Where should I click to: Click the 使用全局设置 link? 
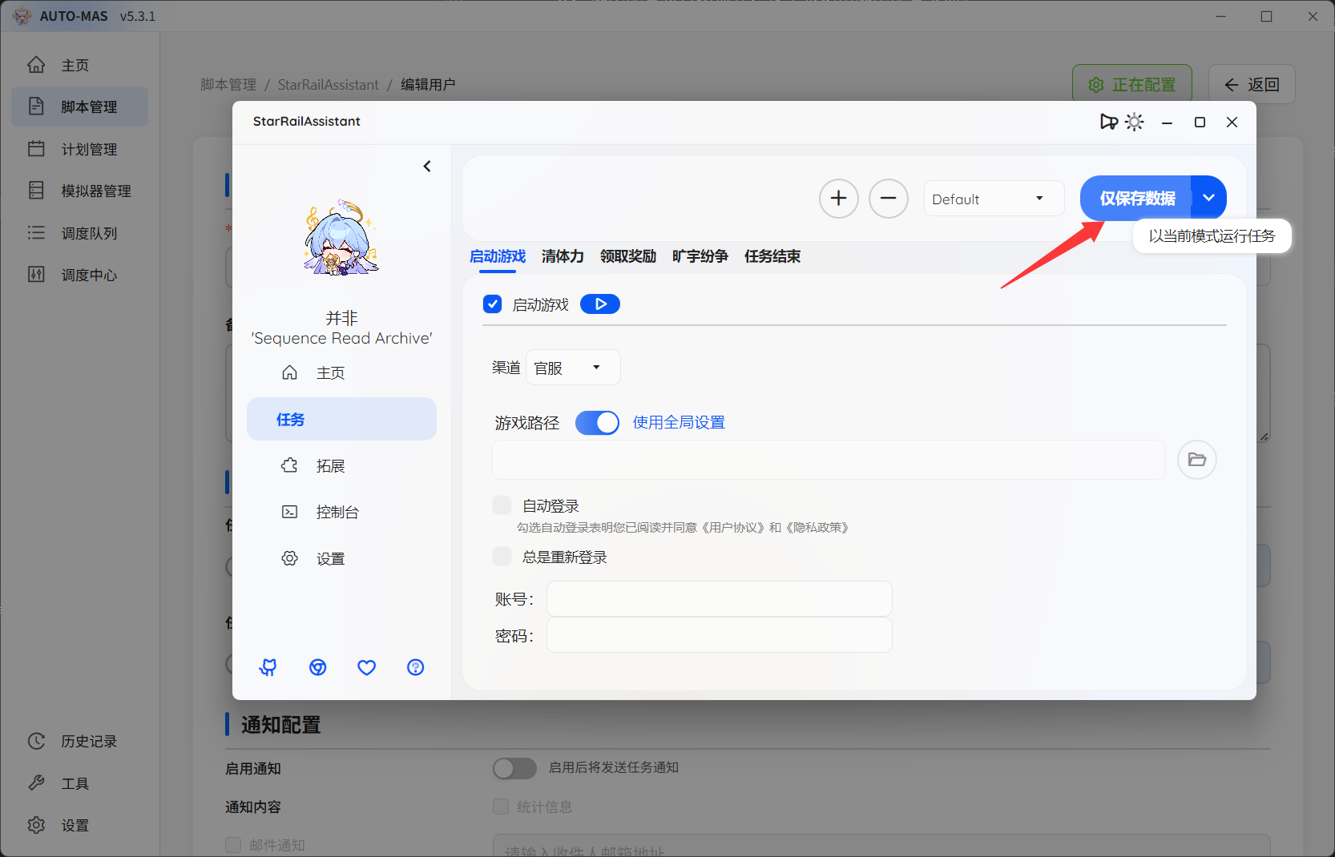(x=679, y=422)
